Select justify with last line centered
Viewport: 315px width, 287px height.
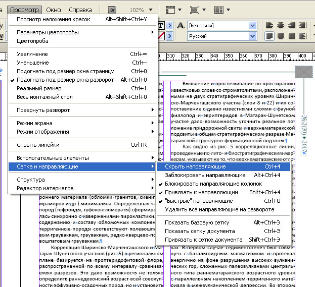(x=281, y=36)
